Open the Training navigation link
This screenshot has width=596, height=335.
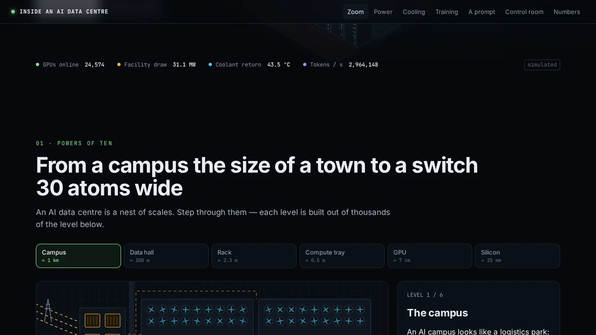(x=447, y=12)
